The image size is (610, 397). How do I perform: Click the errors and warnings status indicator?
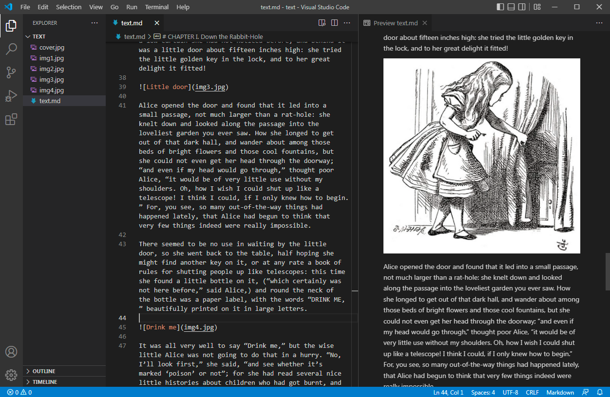point(19,392)
